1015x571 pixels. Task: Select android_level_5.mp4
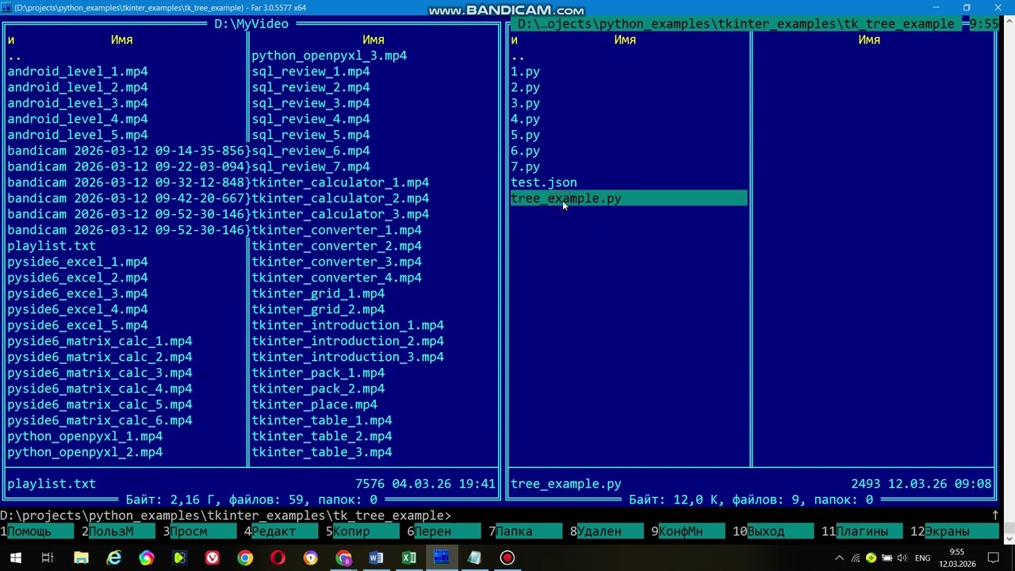(x=78, y=135)
